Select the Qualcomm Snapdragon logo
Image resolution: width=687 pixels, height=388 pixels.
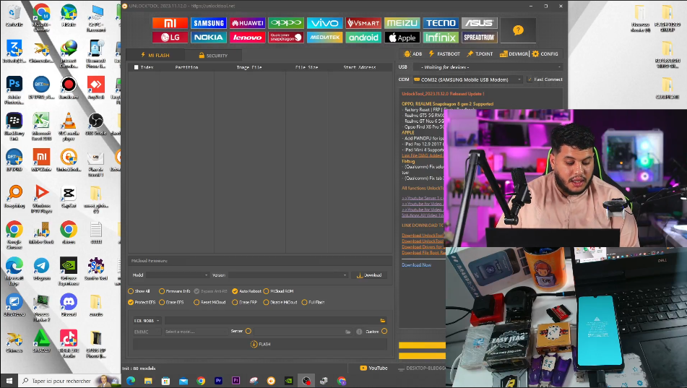[286, 38]
